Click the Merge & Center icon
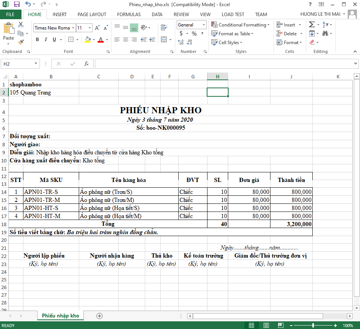Viewport: 360px width, 329px height. coord(164,40)
